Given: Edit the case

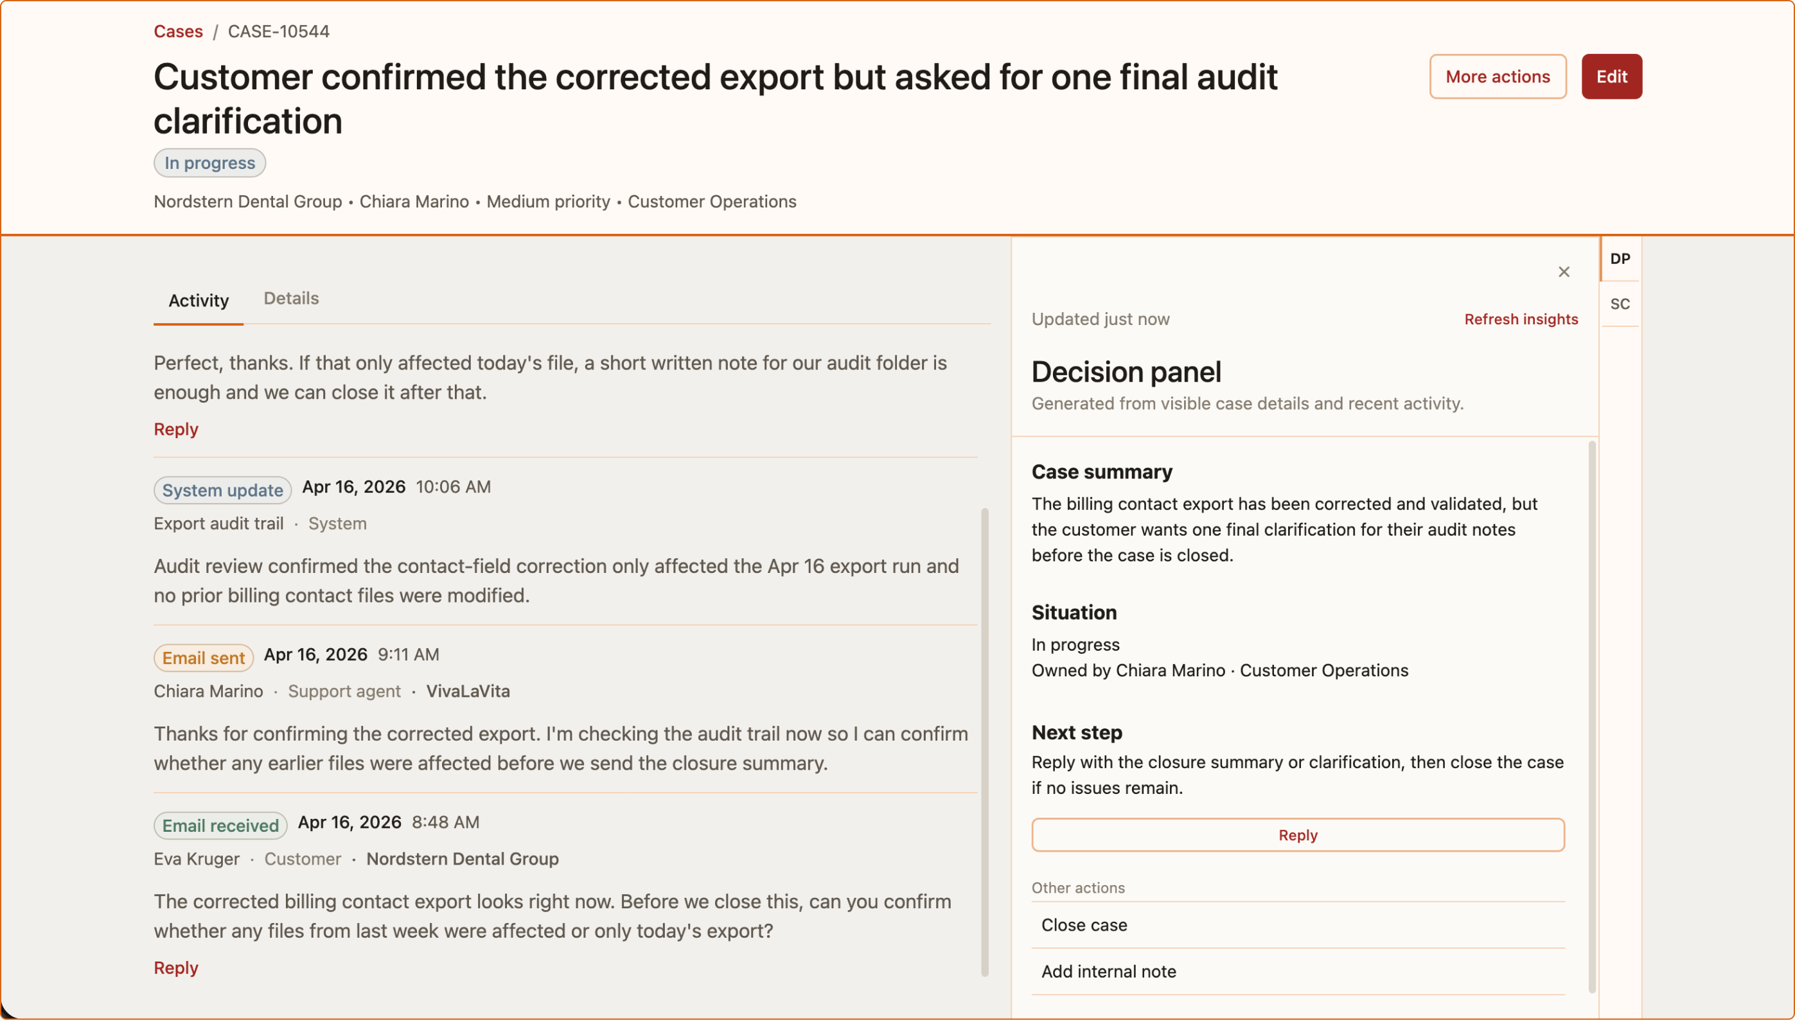Looking at the screenshot, I should click(x=1611, y=76).
